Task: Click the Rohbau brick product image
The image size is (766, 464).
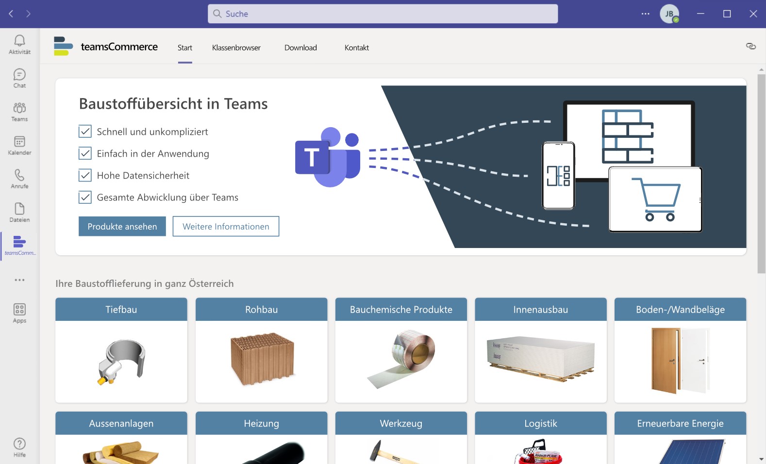Action: [x=263, y=359]
